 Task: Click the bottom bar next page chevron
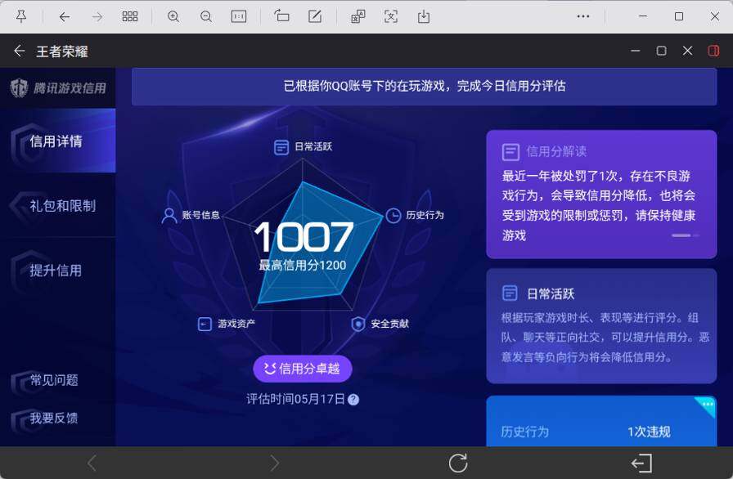click(x=274, y=463)
